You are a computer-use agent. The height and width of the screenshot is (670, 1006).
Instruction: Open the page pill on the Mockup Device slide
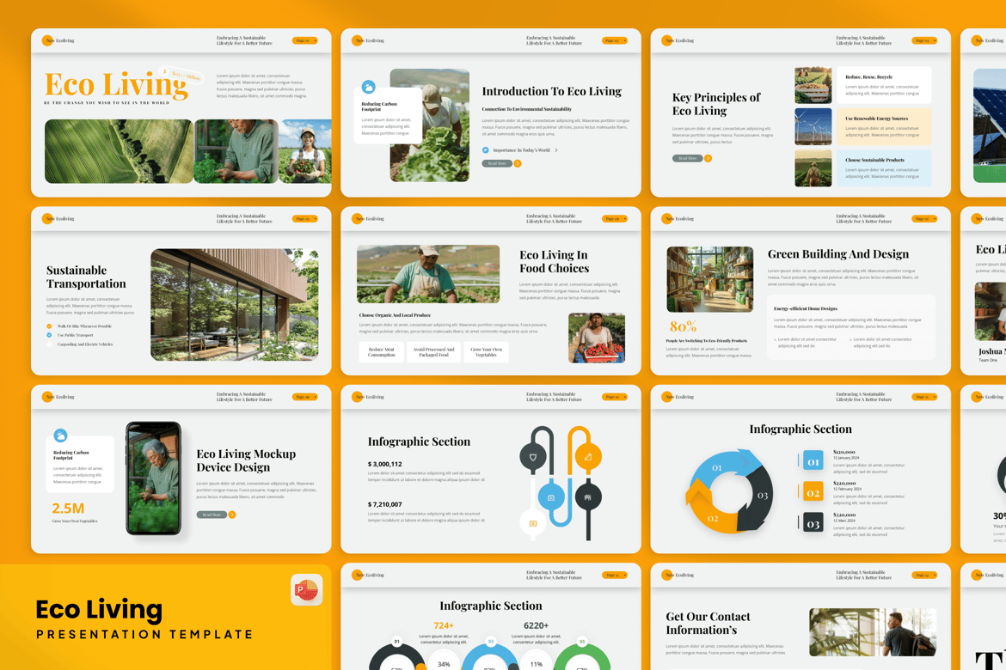pyautogui.click(x=305, y=397)
